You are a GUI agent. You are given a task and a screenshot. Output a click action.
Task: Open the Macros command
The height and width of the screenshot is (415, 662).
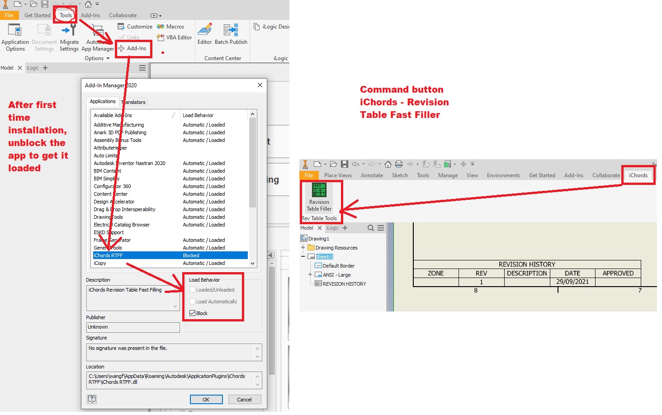170,27
